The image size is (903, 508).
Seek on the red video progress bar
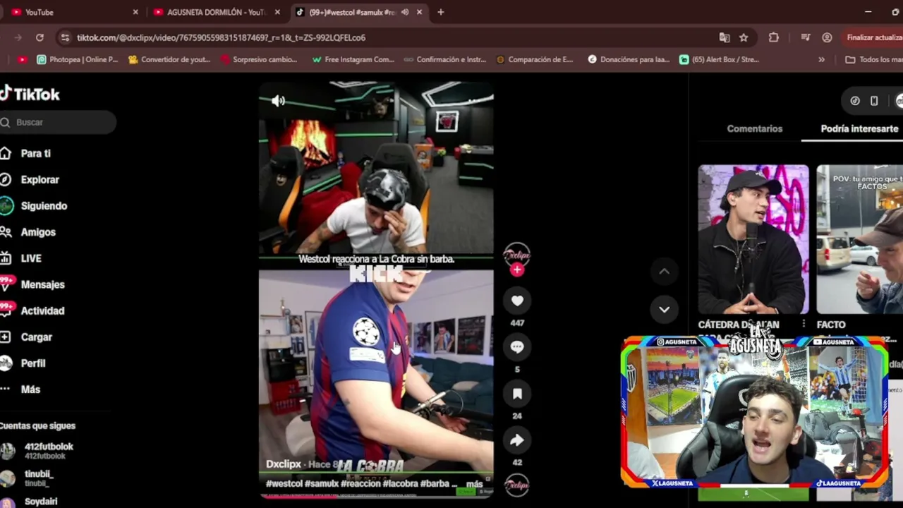tap(376, 495)
